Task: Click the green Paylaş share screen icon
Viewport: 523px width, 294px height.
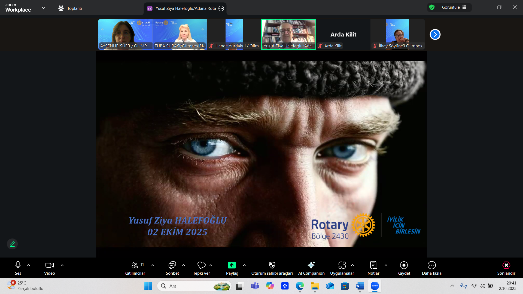Action: pos(232,265)
